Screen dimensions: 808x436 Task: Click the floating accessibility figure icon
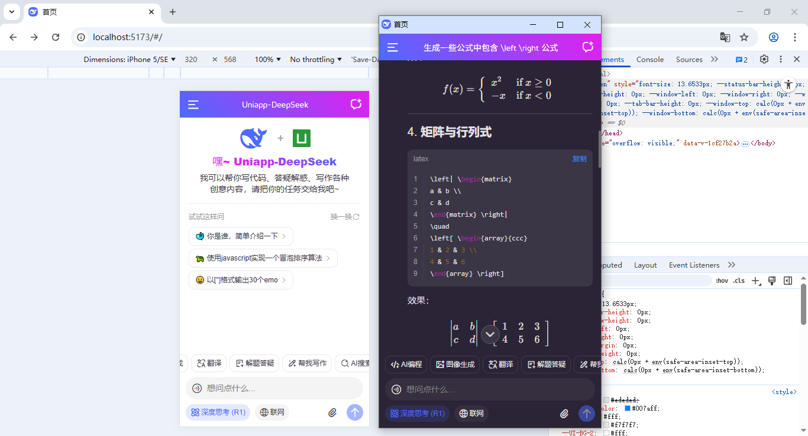[x=789, y=84]
